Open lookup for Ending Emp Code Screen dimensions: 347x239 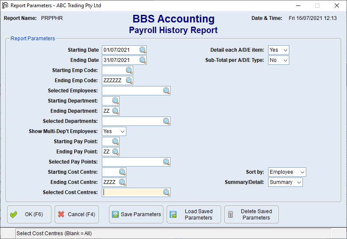129,81
